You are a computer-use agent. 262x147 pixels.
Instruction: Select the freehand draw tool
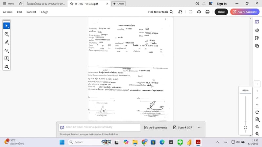(x=7, y=50)
